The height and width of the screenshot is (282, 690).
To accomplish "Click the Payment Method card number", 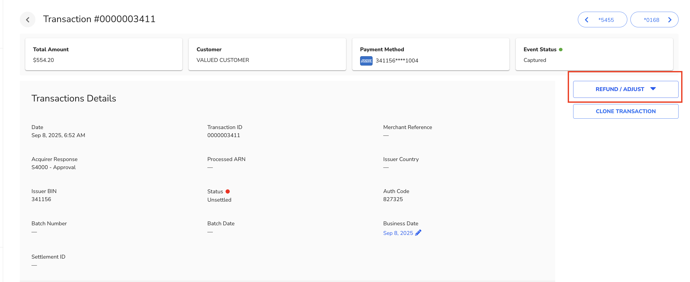I will [x=397, y=61].
